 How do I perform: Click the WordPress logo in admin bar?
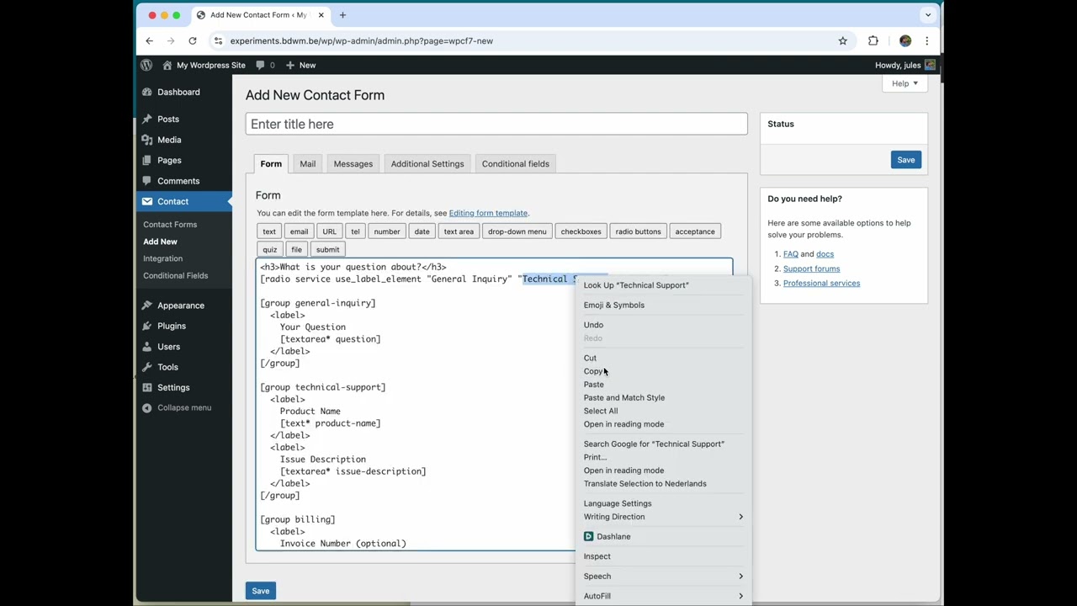pos(146,65)
